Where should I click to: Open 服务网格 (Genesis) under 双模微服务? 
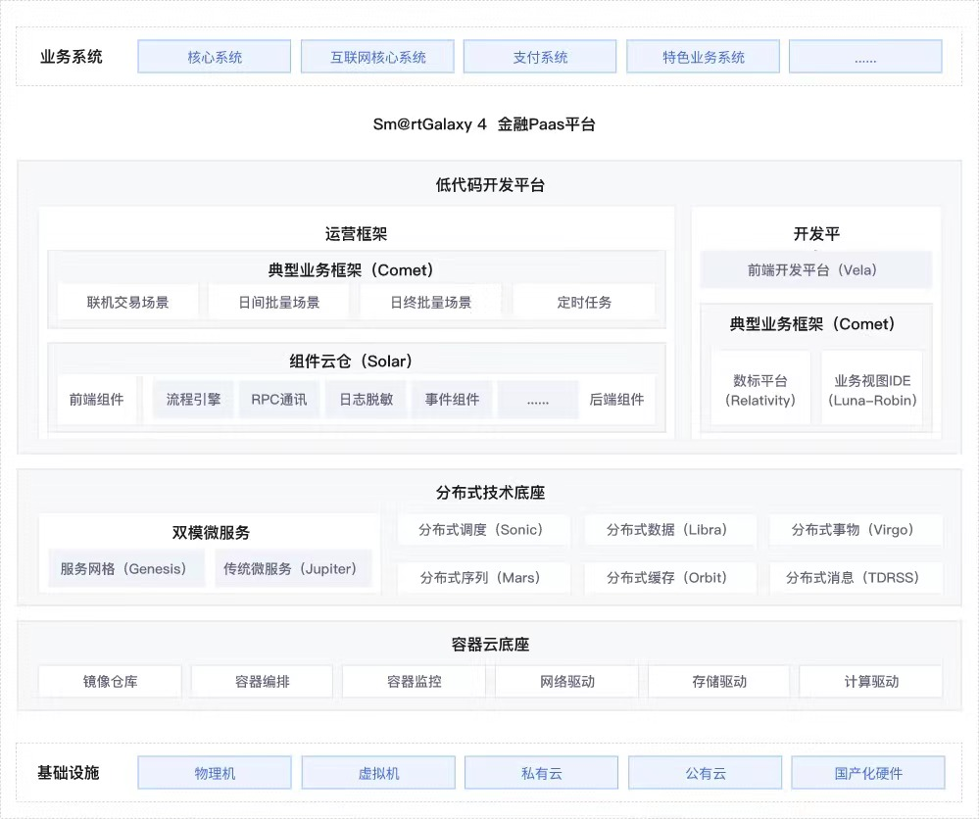click(x=126, y=568)
